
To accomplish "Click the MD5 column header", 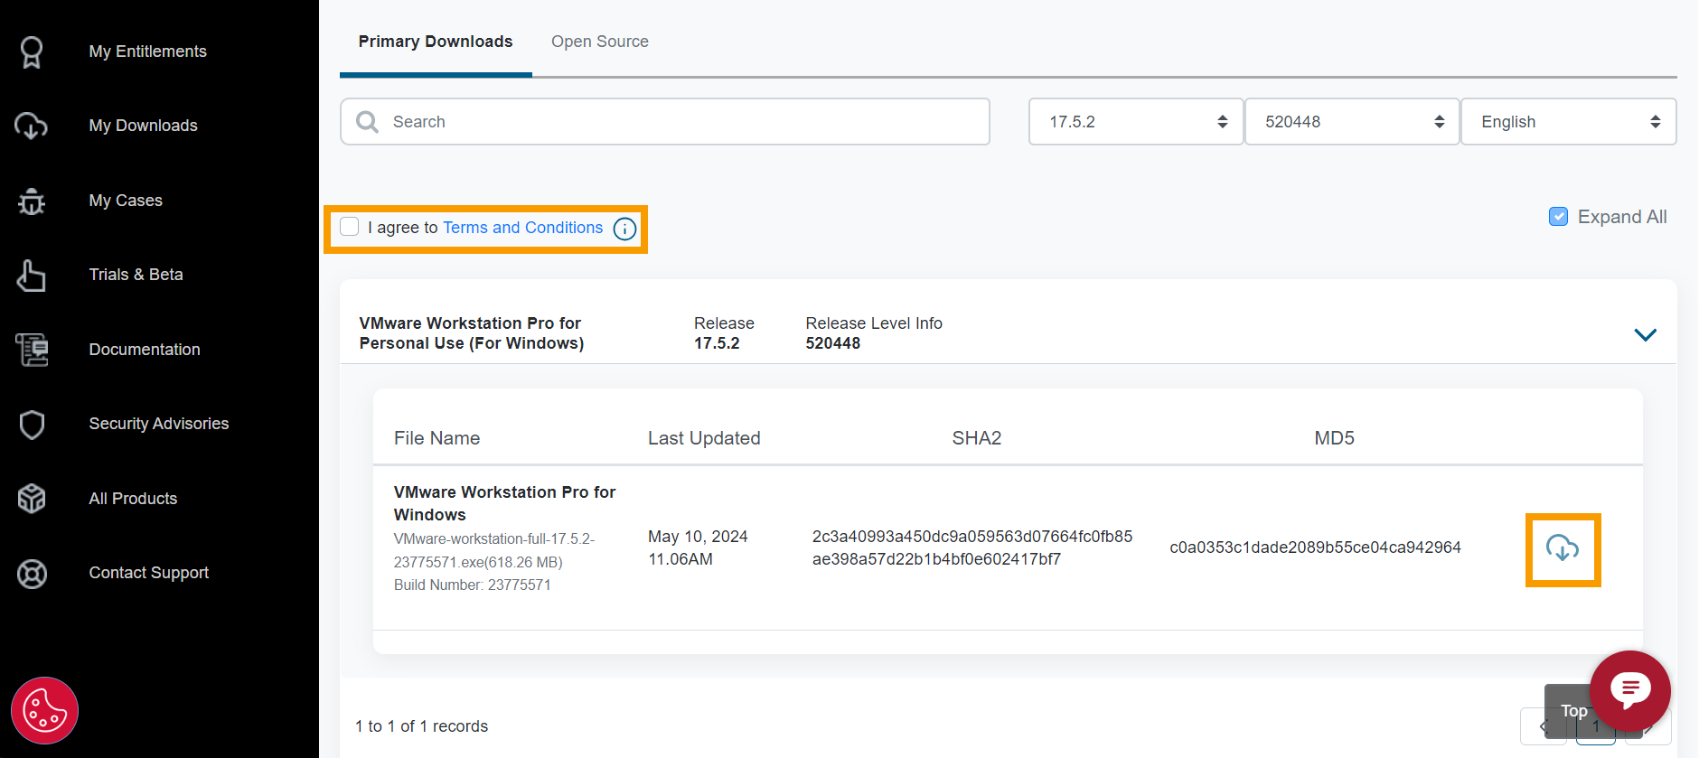I will (1334, 438).
